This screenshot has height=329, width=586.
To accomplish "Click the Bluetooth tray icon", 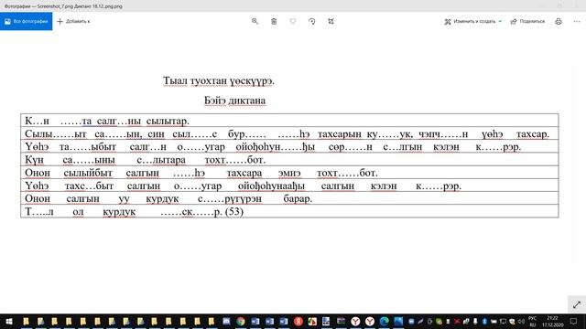I will point(484,321).
